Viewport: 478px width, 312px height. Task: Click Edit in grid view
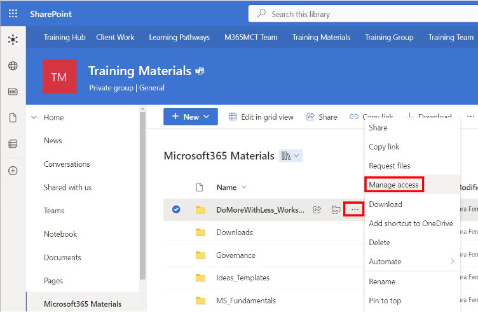click(261, 117)
